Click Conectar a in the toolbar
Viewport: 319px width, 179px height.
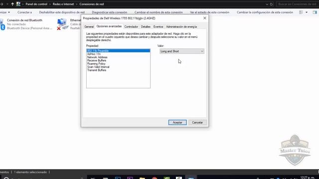[x=24, y=12]
